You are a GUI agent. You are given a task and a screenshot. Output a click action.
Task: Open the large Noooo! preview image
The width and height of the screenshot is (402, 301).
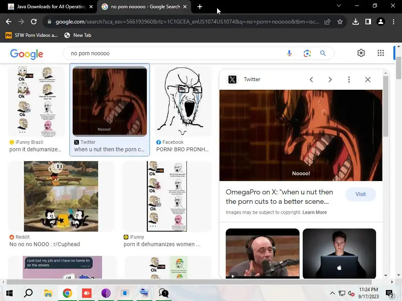pos(301,135)
